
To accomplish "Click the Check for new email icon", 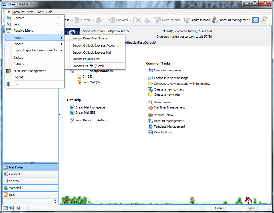I will coord(150,70).
